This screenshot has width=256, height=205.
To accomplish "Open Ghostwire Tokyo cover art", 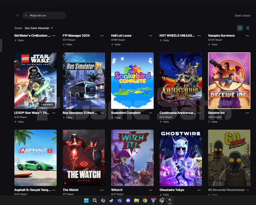I will pos(181,158).
